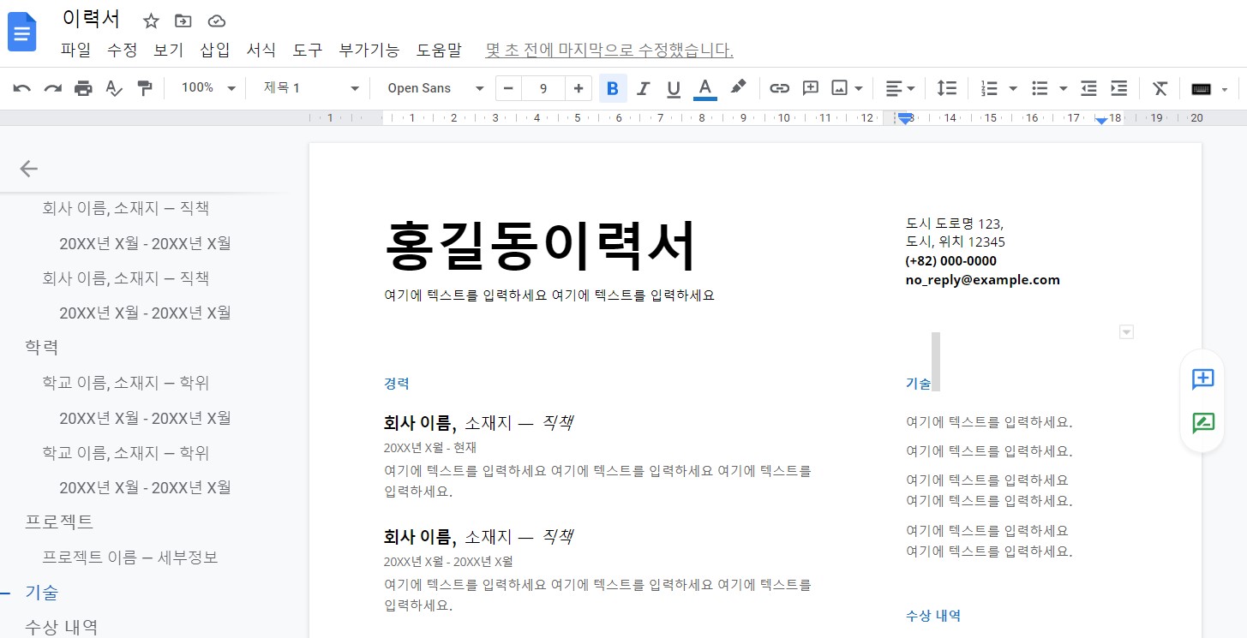Screen dimensions: 1247x638
Task: Move document using the folder icon
Action: pyautogui.click(x=183, y=21)
